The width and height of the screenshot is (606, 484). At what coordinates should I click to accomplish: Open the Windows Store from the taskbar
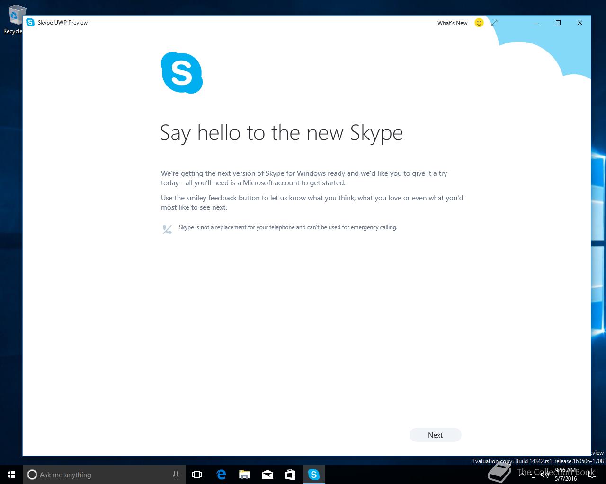290,475
